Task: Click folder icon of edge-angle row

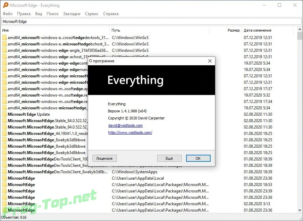Action: 4,50
